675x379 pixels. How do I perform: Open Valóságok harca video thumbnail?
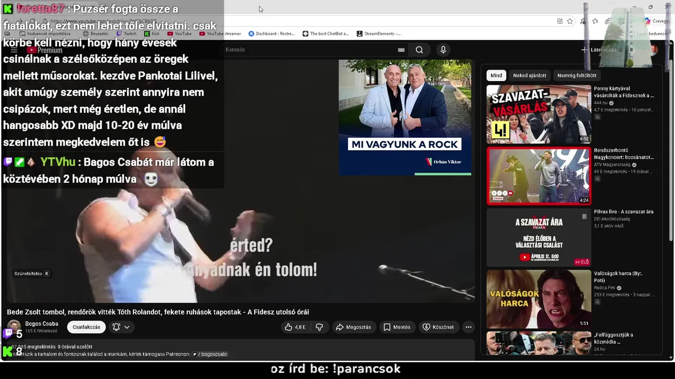pos(538,299)
